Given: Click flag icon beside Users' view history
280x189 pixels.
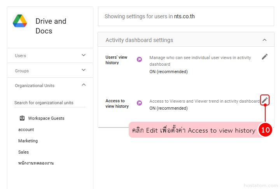Looking at the screenshot, I should (x=139, y=59).
